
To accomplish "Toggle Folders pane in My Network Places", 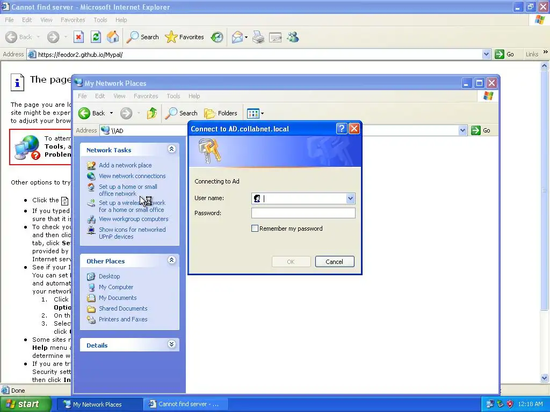I will [x=221, y=113].
